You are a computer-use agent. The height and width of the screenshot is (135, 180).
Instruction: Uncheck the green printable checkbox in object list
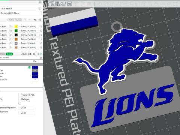point(30,67)
